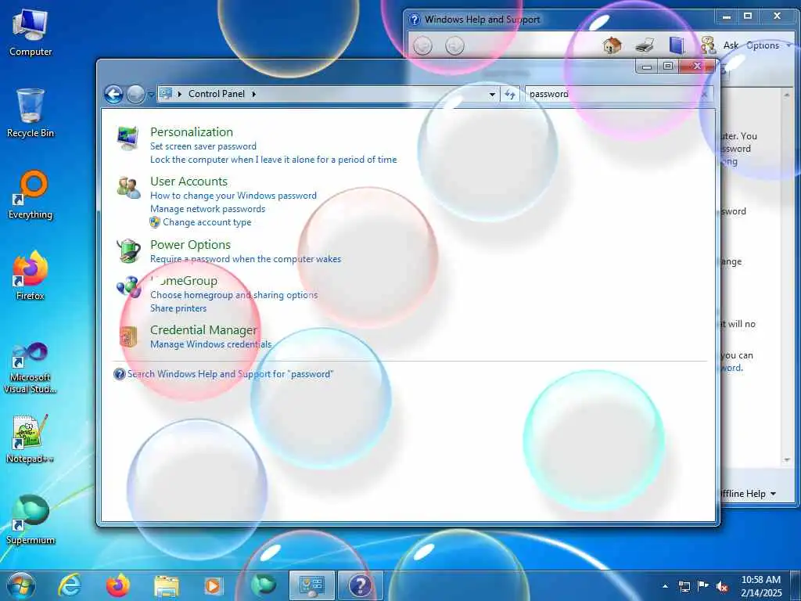801x601 pixels.
Task: Switch to Control Panel taskbar button
Action: coord(311,585)
